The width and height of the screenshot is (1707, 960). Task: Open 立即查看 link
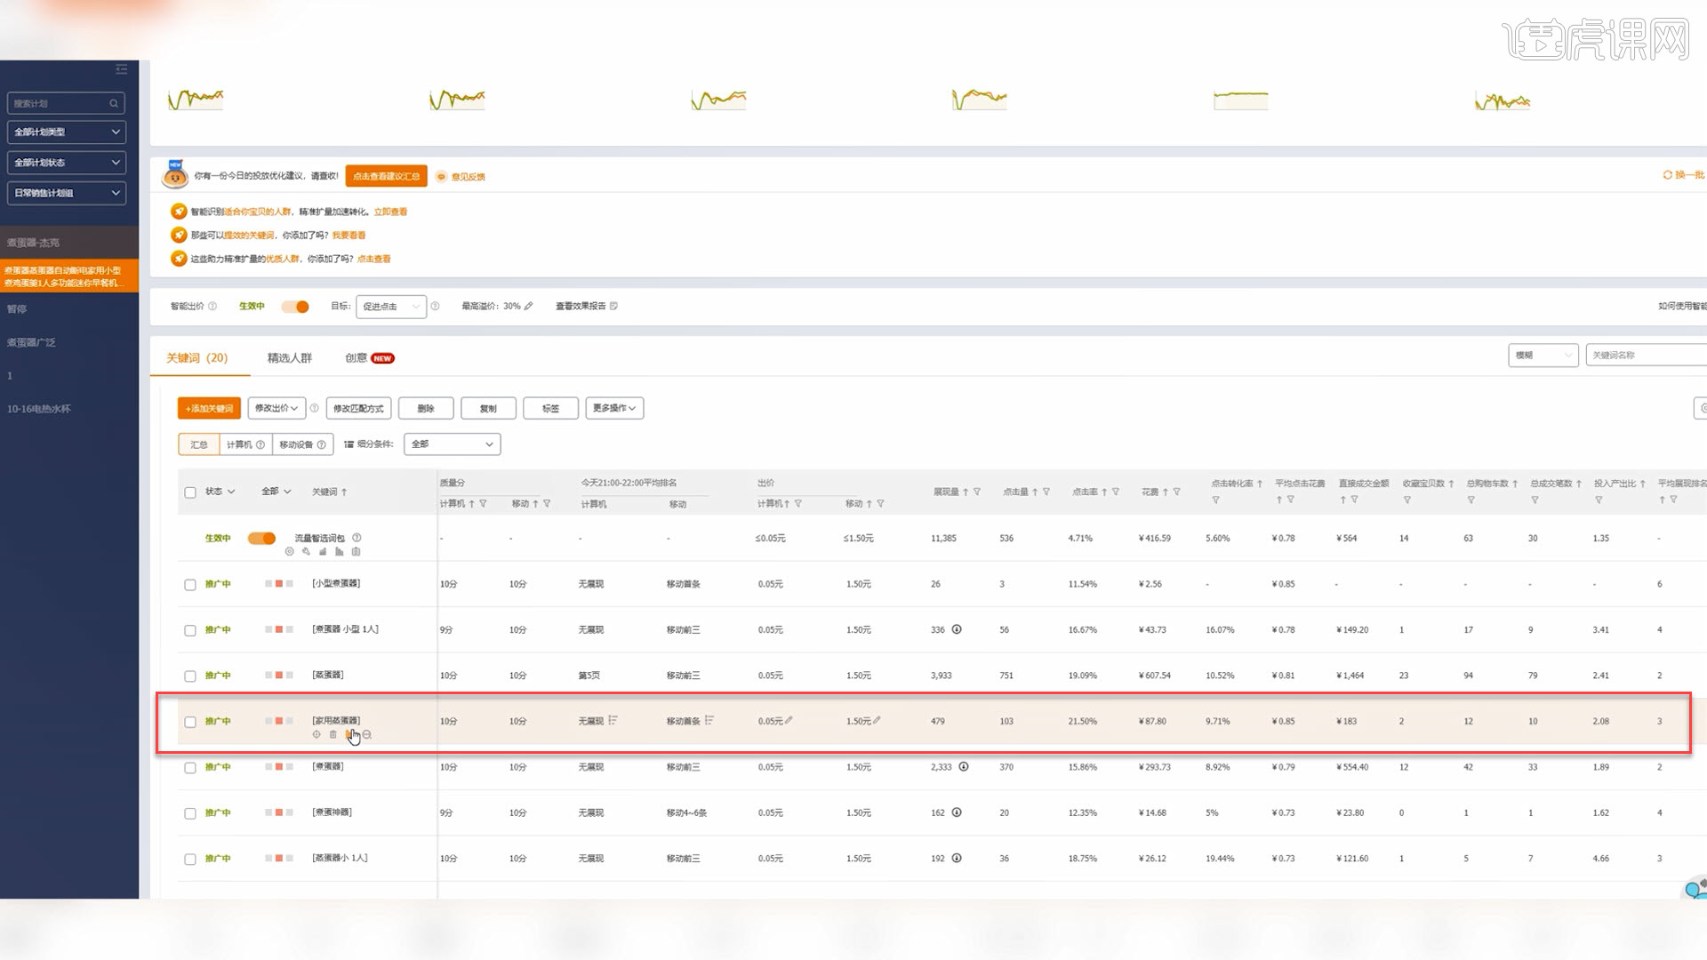(390, 212)
